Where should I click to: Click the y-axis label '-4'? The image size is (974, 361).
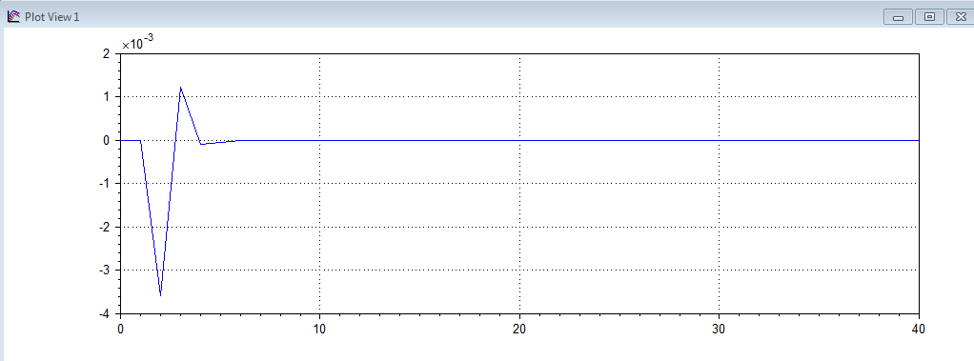pos(105,313)
